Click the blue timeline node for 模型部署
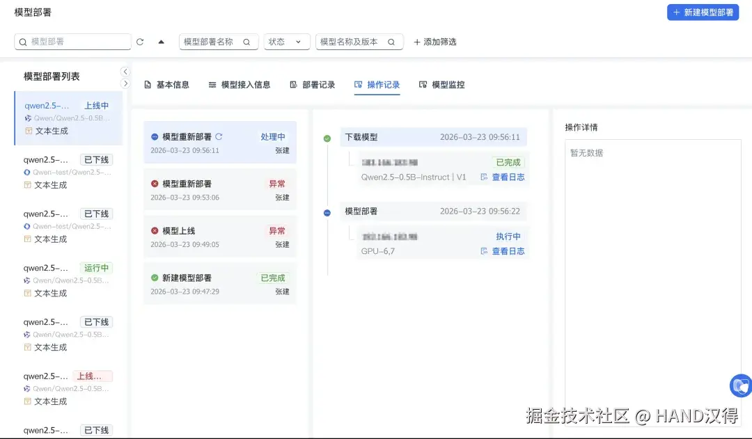752x439 pixels. (327, 213)
